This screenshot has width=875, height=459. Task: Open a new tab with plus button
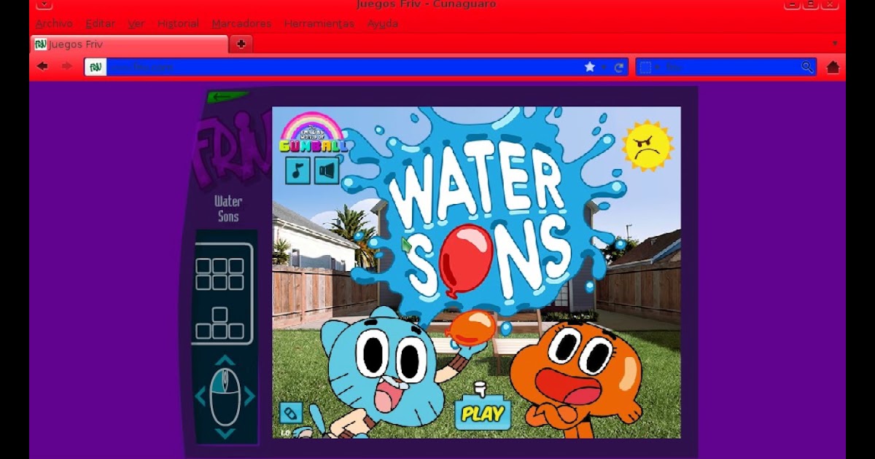pyautogui.click(x=241, y=44)
